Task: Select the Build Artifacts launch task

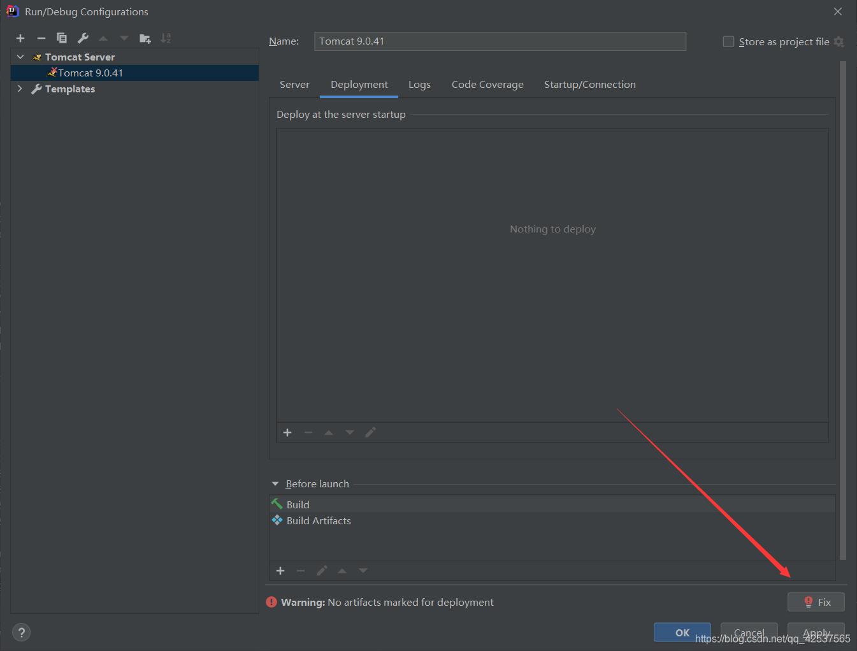Action: coord(552,520)
